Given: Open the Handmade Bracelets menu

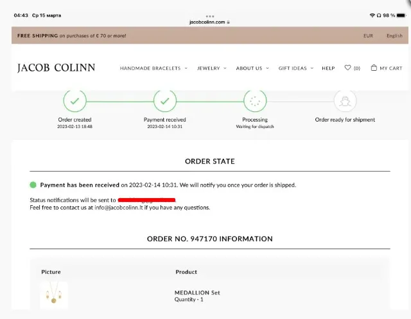Looking at the screenshot, I should [x=150, y=68].
